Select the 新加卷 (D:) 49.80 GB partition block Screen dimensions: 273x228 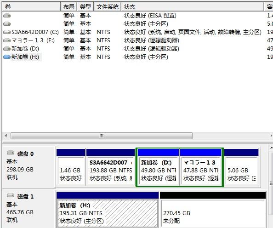pos(158,167)
